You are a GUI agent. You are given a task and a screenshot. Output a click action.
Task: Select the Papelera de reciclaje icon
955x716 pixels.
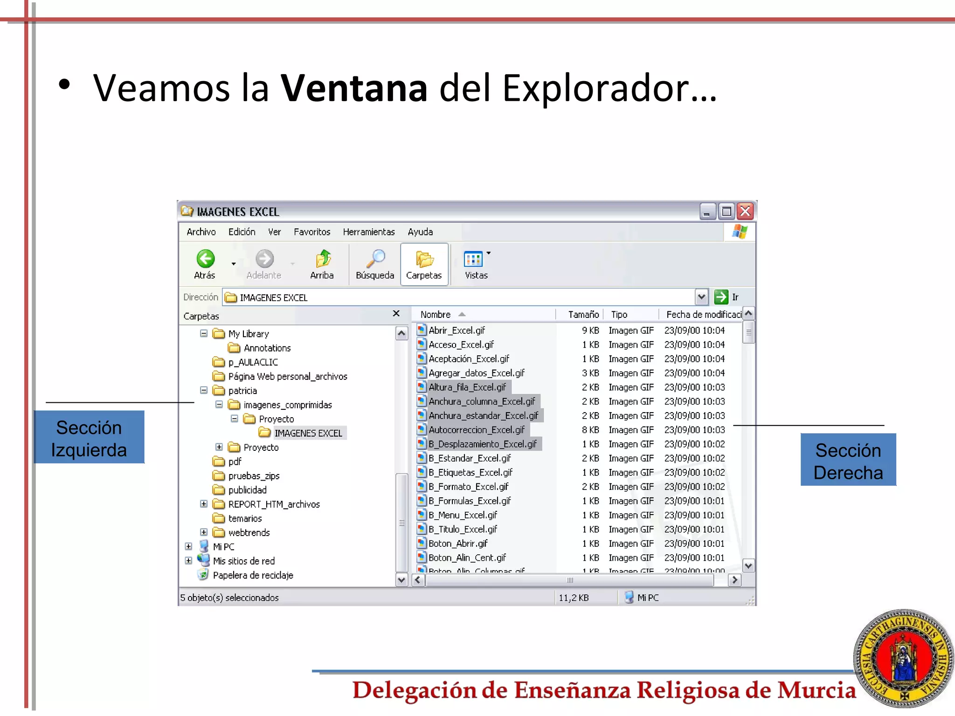coord(203,575)
